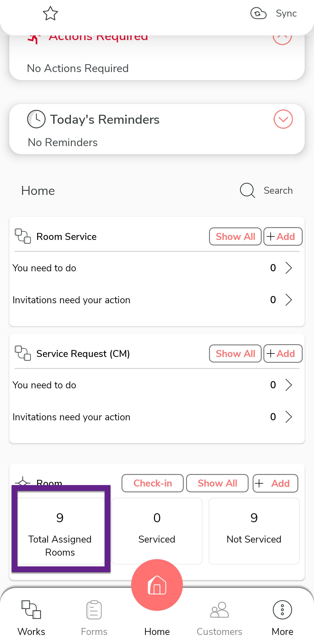Open the More options icon
Image resolution: width=314 pixels, height=639 pixels.
click(282, 610)
